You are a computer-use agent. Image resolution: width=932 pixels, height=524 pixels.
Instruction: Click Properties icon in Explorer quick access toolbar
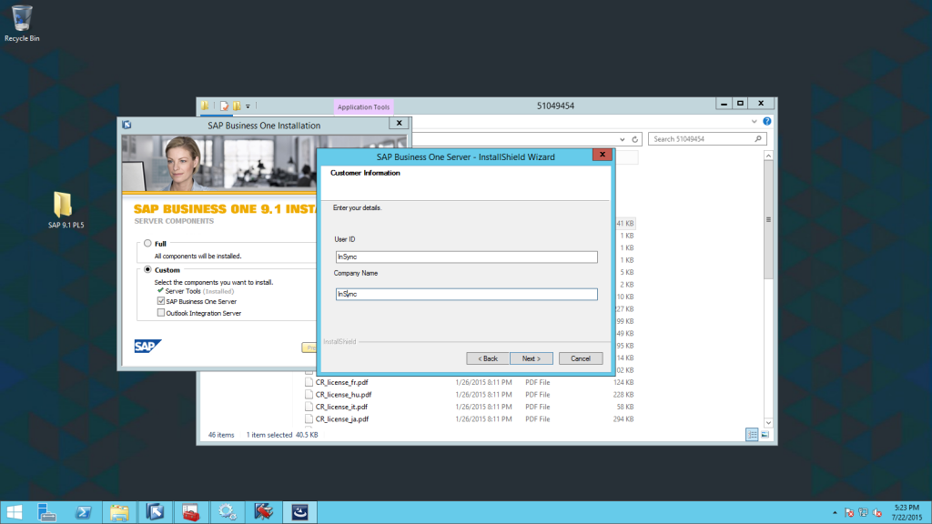click(224, 106)
